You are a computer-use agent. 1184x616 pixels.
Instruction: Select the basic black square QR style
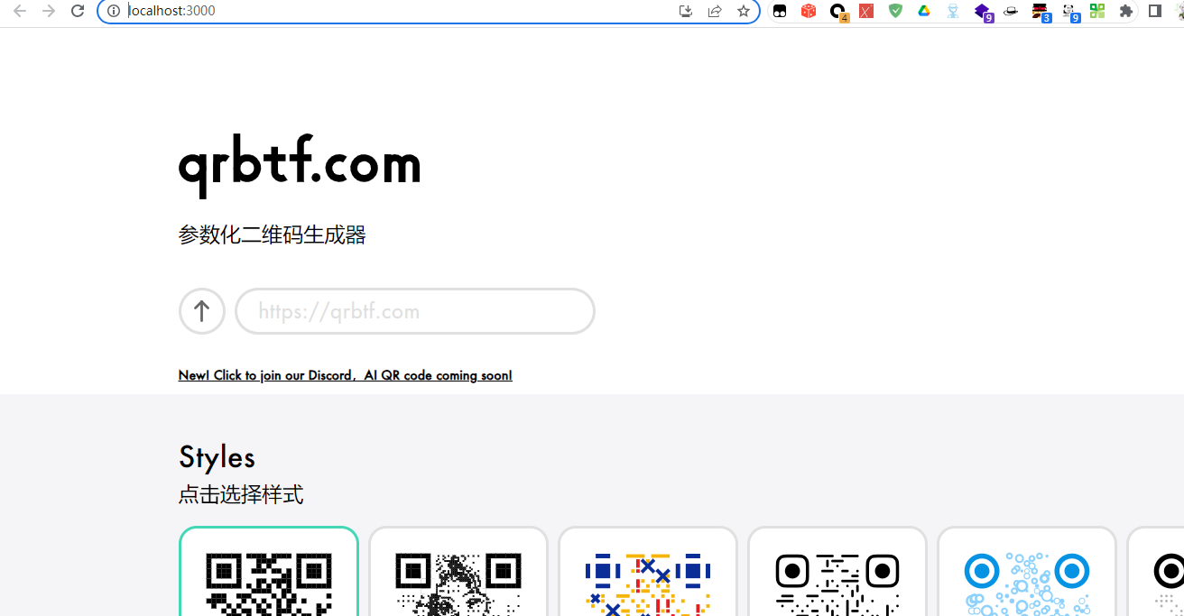(x=269, y=572)
